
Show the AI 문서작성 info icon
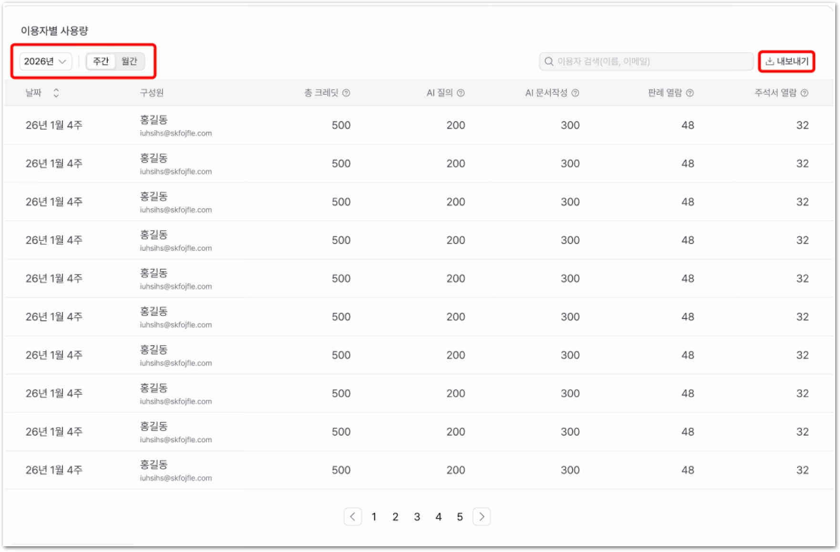click(575, 93)
